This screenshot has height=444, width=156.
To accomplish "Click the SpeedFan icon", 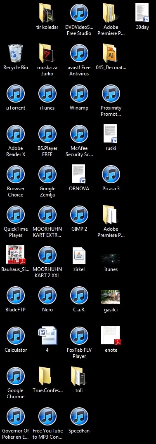I will click(79, 416).
